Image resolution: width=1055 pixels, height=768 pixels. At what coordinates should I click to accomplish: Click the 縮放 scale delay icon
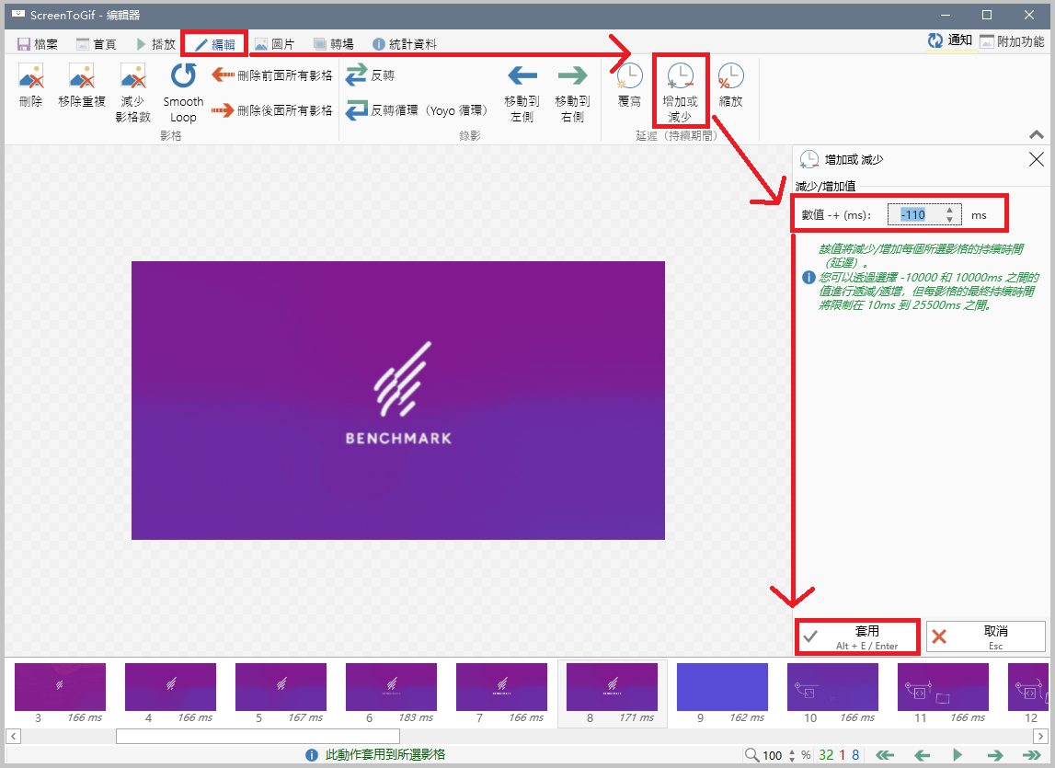point(730,77)
